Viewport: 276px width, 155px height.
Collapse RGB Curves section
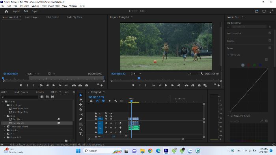coord(228,54)
